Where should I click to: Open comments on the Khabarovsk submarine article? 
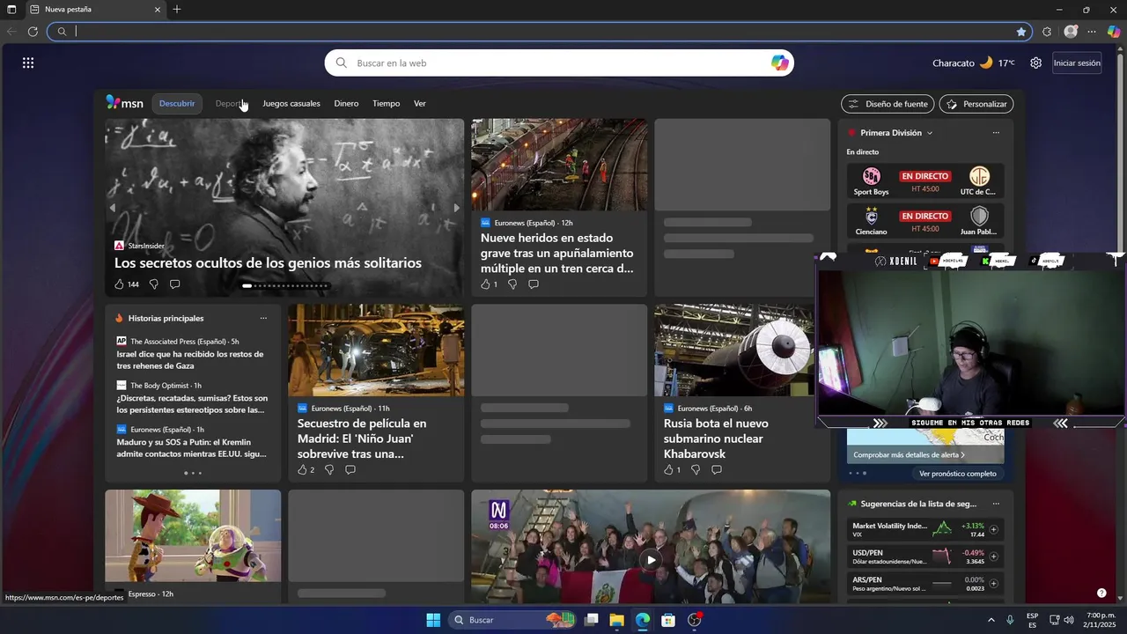[x=717, y=470]
